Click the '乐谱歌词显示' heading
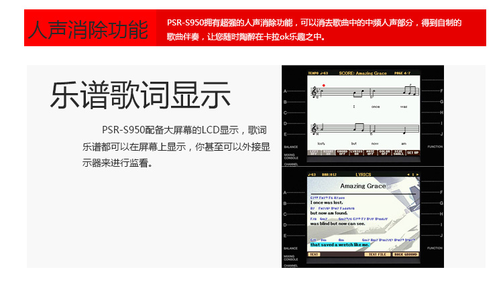The height and width of the screenshot is (284, 503). 141,95
